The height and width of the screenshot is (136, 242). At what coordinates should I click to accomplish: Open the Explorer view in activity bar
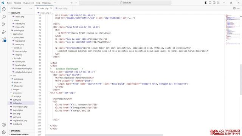[x=4, y=9]
